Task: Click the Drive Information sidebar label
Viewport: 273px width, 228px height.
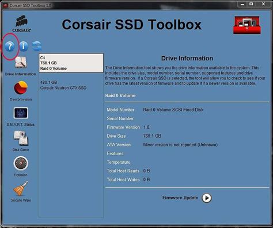Action: [21, 74]
